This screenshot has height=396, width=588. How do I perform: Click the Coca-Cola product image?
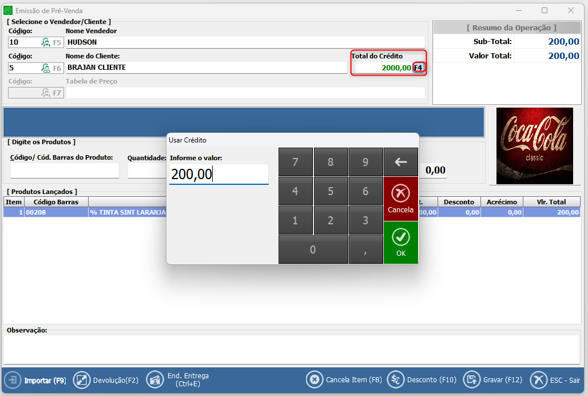point(534,146)
